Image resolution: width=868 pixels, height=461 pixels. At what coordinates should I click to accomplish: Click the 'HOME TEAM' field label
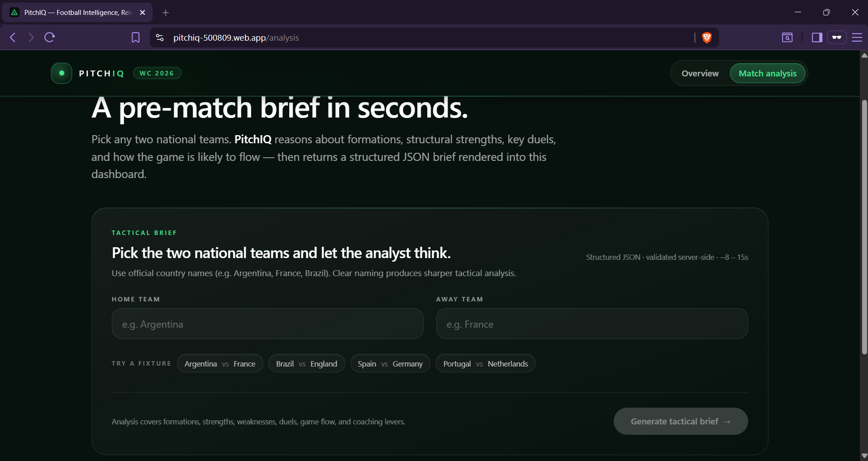coord(136,299)
